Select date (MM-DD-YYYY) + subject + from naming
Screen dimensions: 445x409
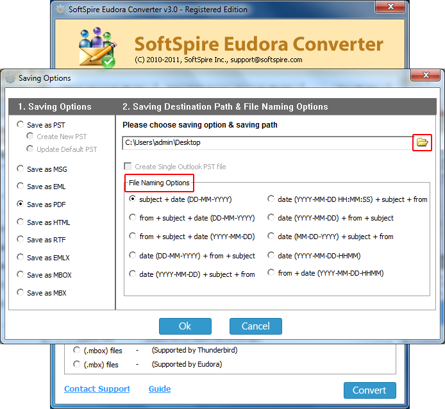click(271, 236)
